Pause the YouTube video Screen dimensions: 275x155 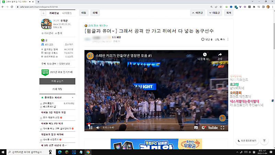click(91, 127)
